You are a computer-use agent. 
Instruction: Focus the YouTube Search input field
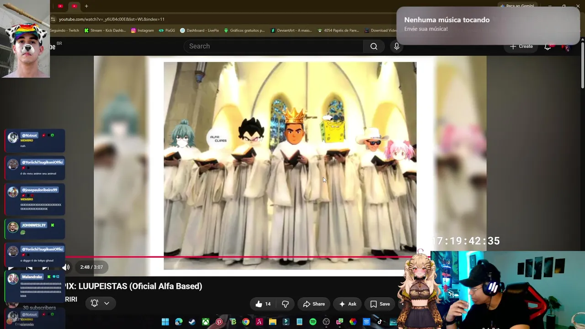(273, 46)
